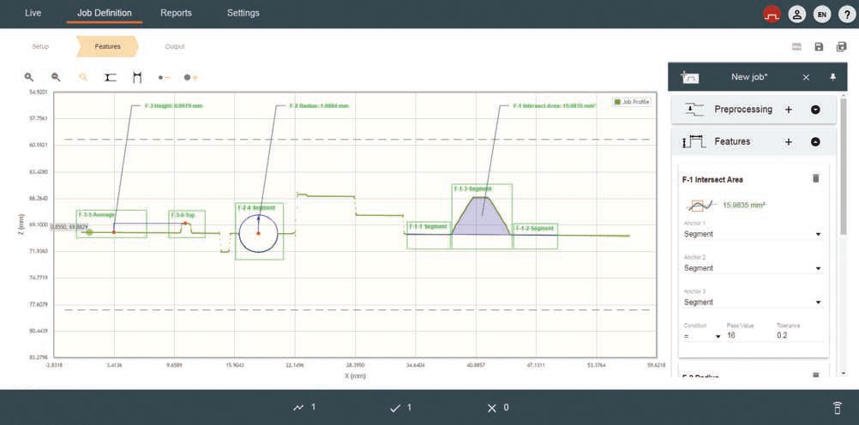This screenshot has height=425, width=859.
Task: Click the intersect area feature thumbnail icon
Action: pyautogui.click(x=701, y=206)
